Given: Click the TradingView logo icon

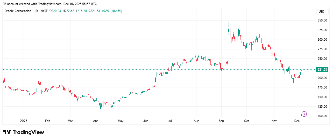Looking at the screenshot, I should 7,132.
